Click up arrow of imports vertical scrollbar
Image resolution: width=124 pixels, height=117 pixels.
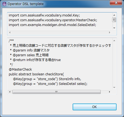tap(114, 15)
